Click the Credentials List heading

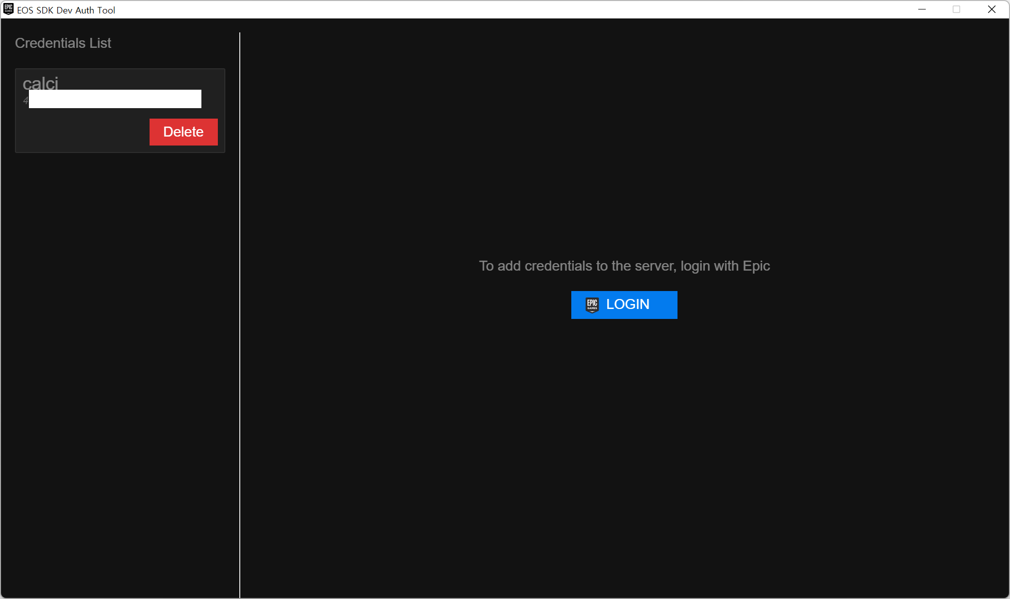point(63,43)
